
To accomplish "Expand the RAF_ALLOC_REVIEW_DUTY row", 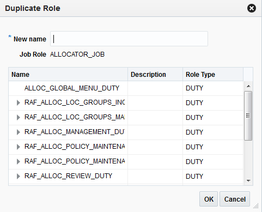I will coord(18,176).
